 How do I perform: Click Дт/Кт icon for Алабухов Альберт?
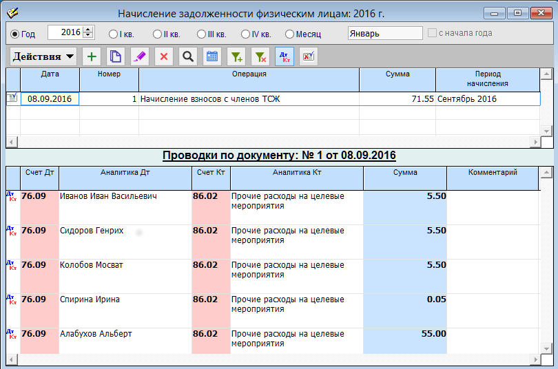[12, 334]
